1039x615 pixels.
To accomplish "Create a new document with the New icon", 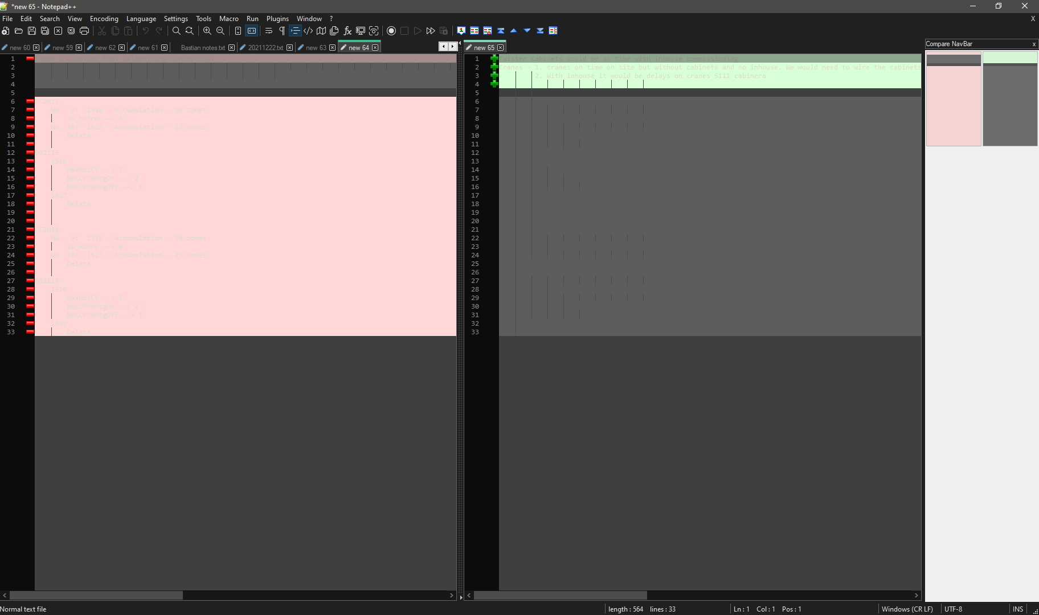I will click(x=6, y=31).
